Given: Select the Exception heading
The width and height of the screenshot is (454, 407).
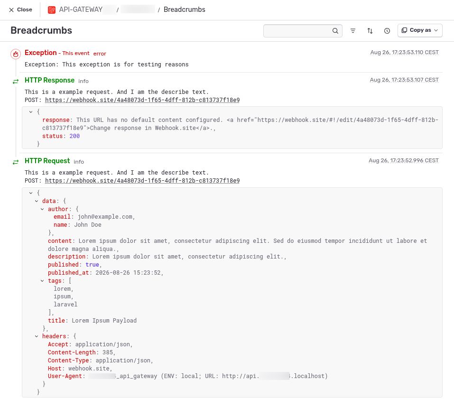Looking at the screenshot, I should point(40,53).
